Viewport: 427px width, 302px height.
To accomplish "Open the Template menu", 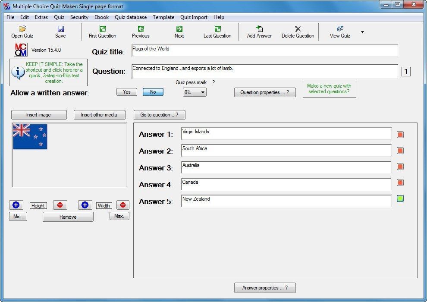I will (x=163, y=17).
